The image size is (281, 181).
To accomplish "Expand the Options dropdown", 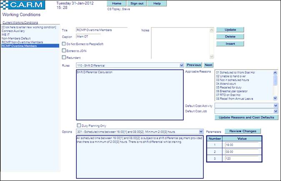I will (201, 131).
